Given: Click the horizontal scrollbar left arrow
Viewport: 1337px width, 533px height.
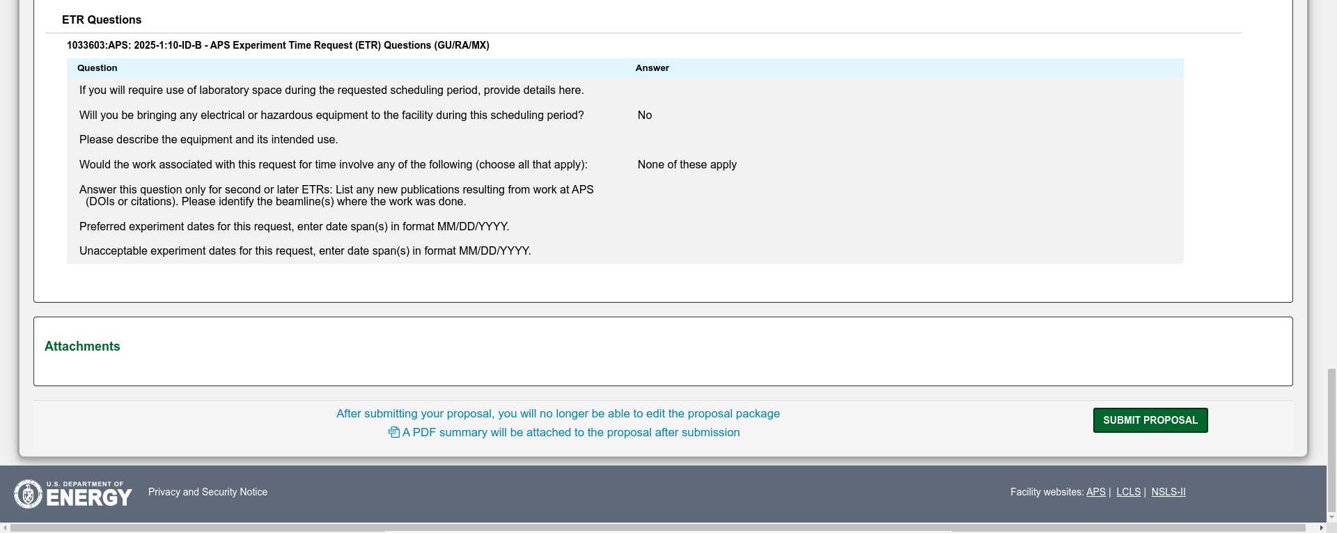Looking at the screenshot, I should 5,528.
